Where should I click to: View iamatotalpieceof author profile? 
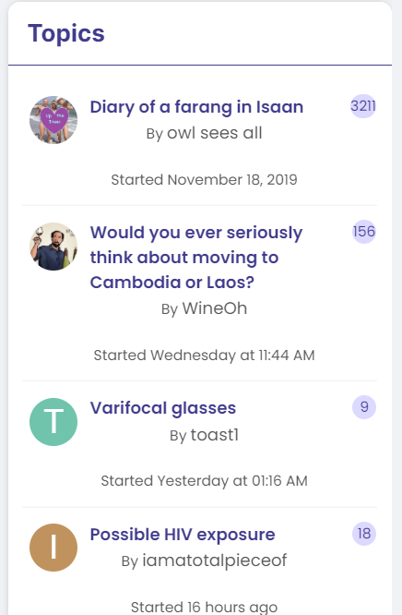pos(215,561)
